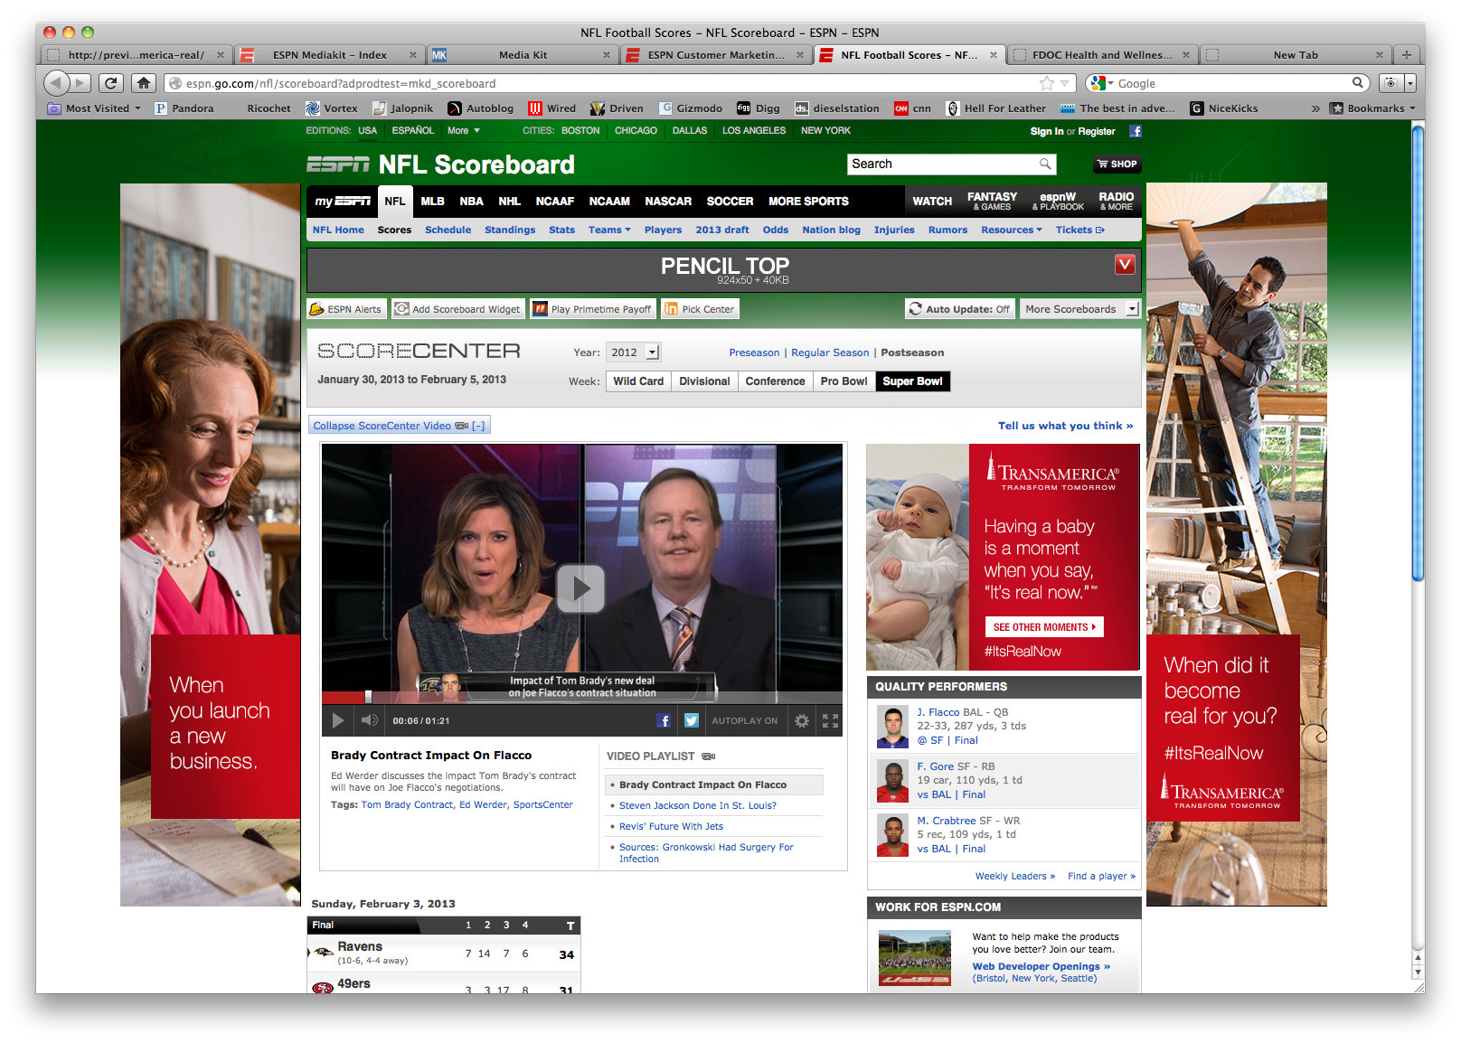Open the ESPN SHOP cart button
The height and width of the screenshot is (1043, 1461).
pyautogui.click(x=1117, y=164)
